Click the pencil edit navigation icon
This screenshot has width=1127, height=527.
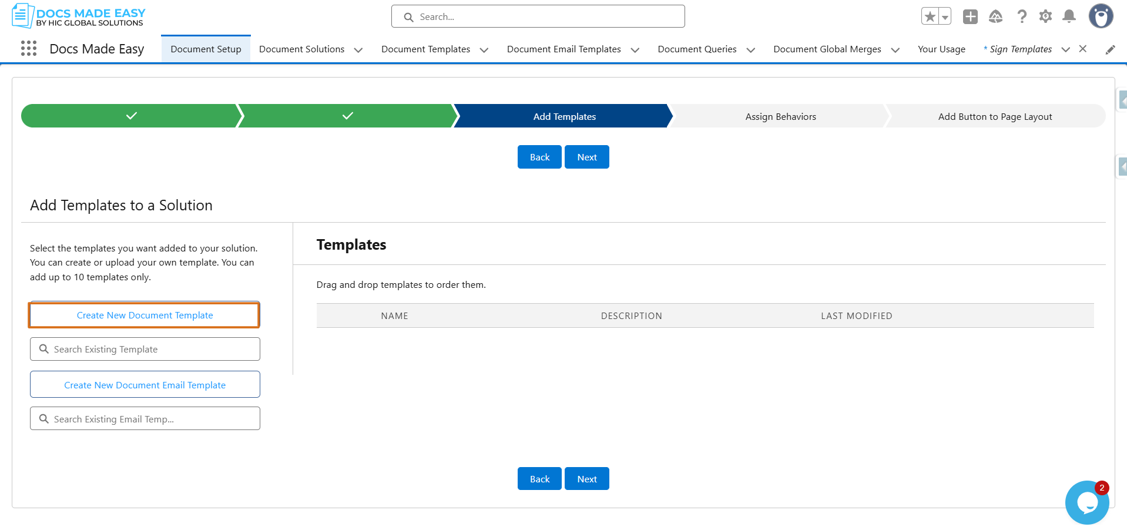pyautogui.click(x=1110, y=49)
